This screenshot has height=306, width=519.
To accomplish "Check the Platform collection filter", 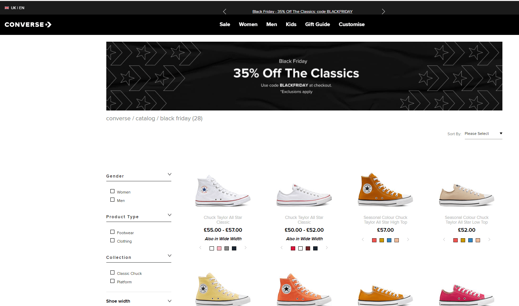I will tap(112, 281).
